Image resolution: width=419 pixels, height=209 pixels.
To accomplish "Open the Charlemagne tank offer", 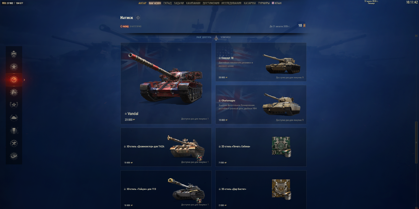I will click(x=261, y=104).
